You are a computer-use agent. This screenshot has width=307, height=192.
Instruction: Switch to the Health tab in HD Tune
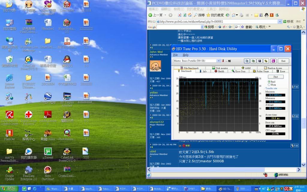tap(219, 71)
